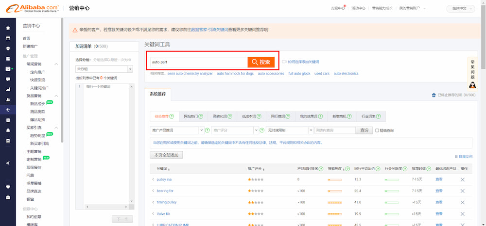This screenshot has width=486, height=226.
Task: Switch to the 网站热门 tab
Action: 193,116
